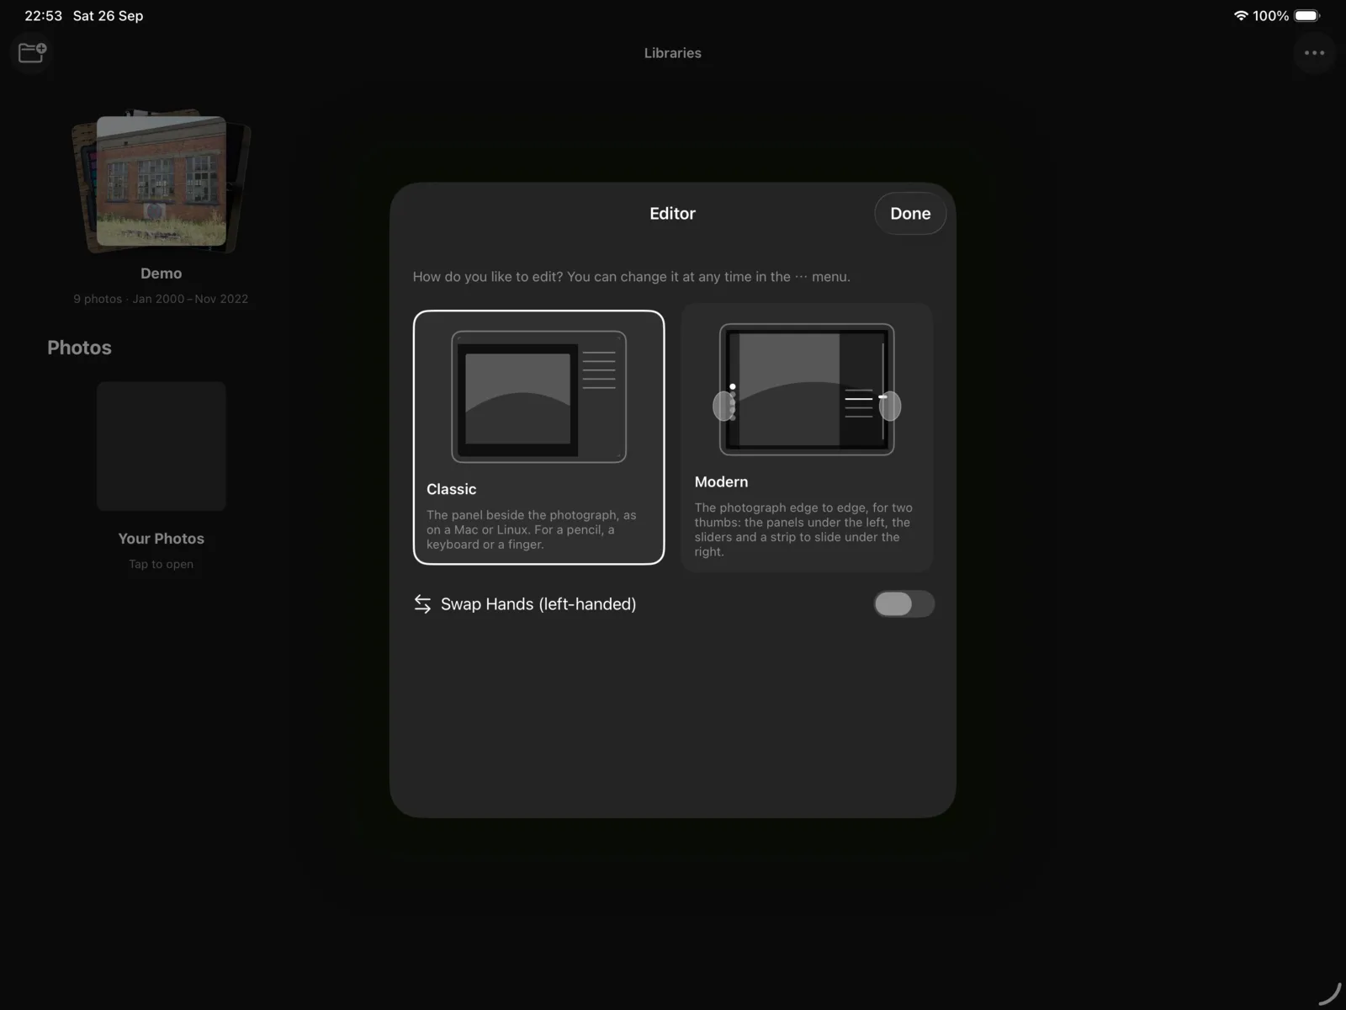Image resolution: width=1346 pixels, height=1010 pixels.
Task: Click the Modern layout illustration
Action: [x=807, y=389]
